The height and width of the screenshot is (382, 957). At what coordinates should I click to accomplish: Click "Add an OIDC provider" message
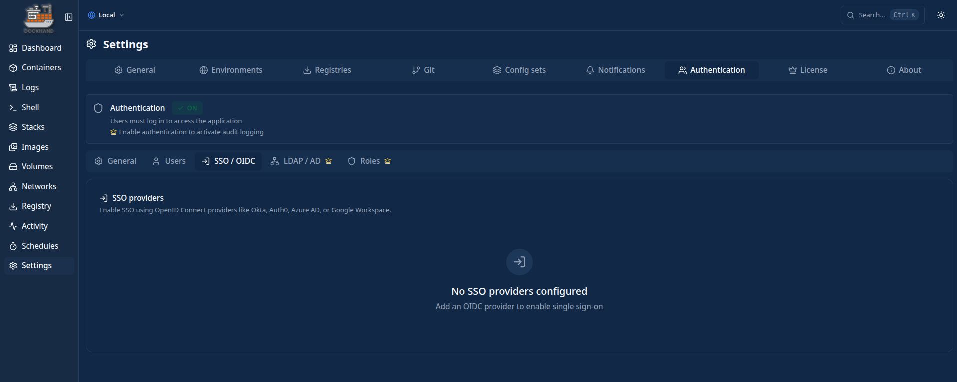(x=519, y=307)
